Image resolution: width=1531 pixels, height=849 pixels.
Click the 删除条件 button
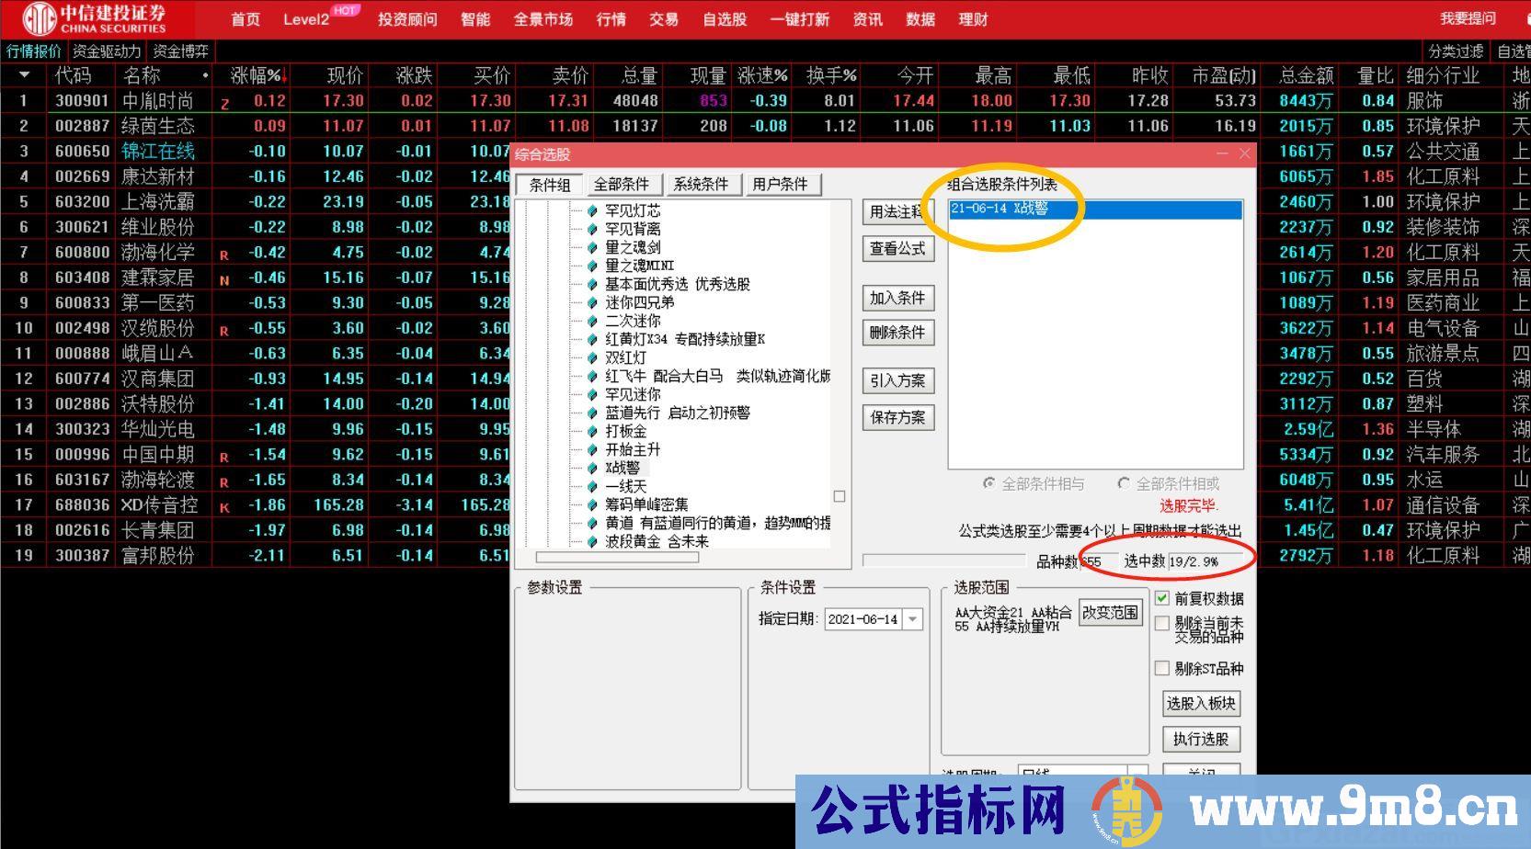[898, 333]
